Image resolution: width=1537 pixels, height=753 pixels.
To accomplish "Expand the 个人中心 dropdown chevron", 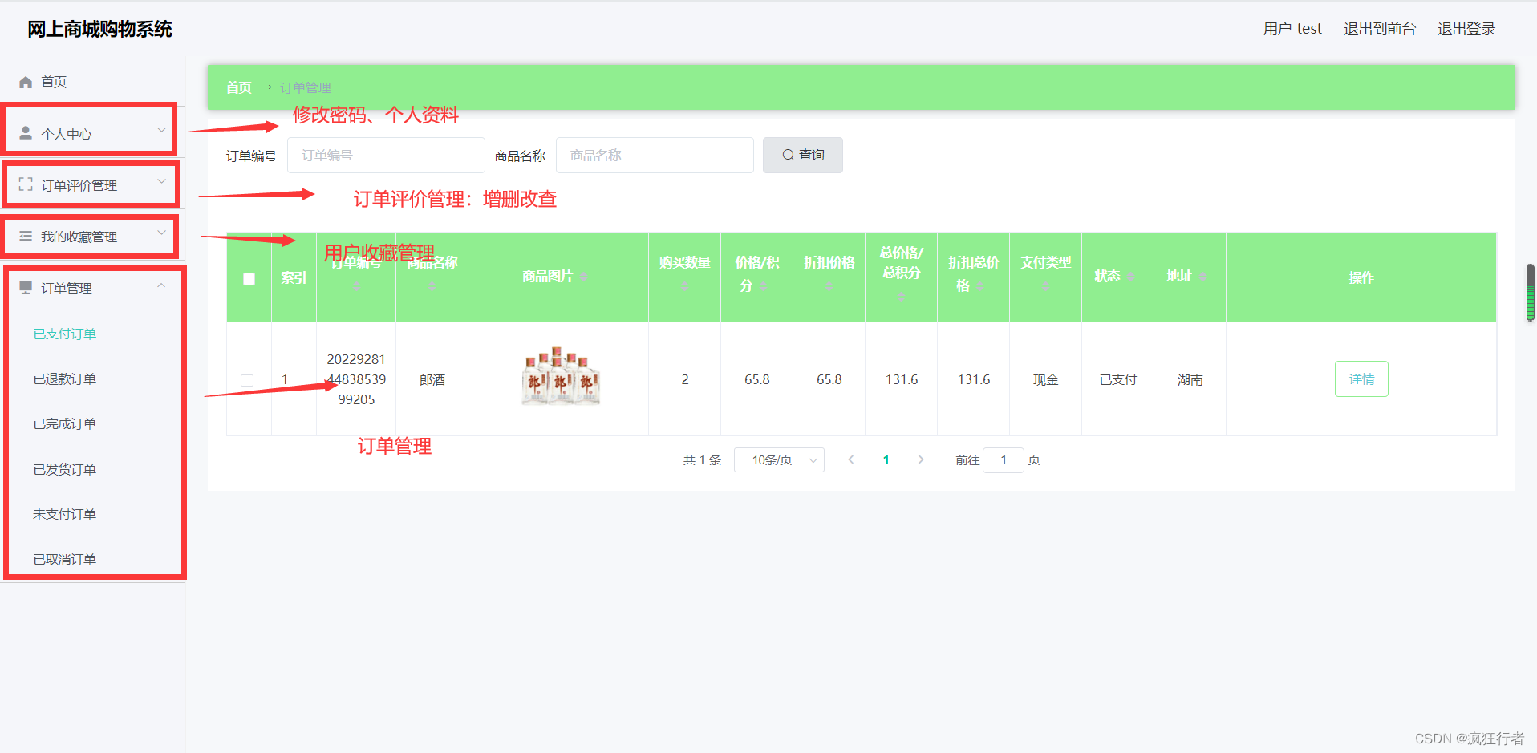I will 160,128.
